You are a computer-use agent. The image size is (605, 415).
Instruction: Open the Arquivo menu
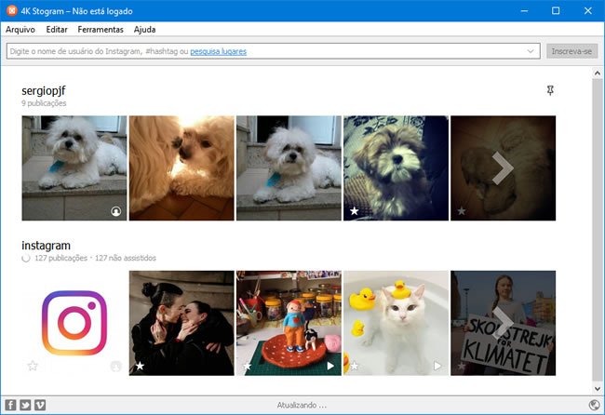[x=20, y=30]
